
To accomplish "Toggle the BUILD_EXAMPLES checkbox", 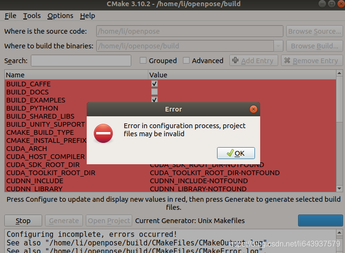I will click(154, 100).
